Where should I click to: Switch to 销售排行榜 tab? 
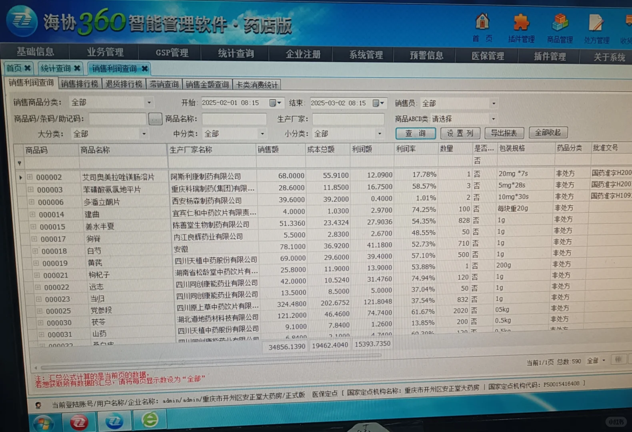click(80, 84)
